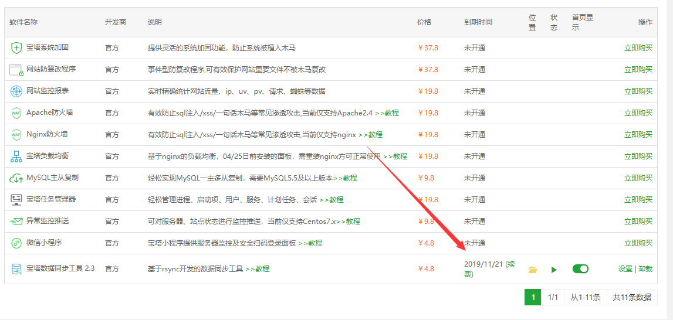
Task: Click 立即购买 for 宝塔任务管理器
Action: tap(638, 199)
